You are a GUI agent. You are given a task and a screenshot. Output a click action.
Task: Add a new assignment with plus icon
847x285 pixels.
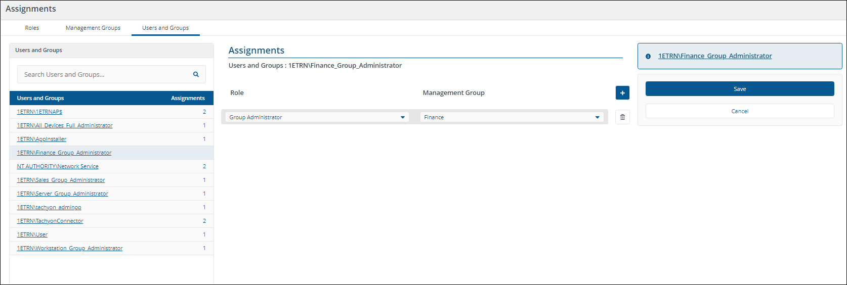(x=622, y=93)
